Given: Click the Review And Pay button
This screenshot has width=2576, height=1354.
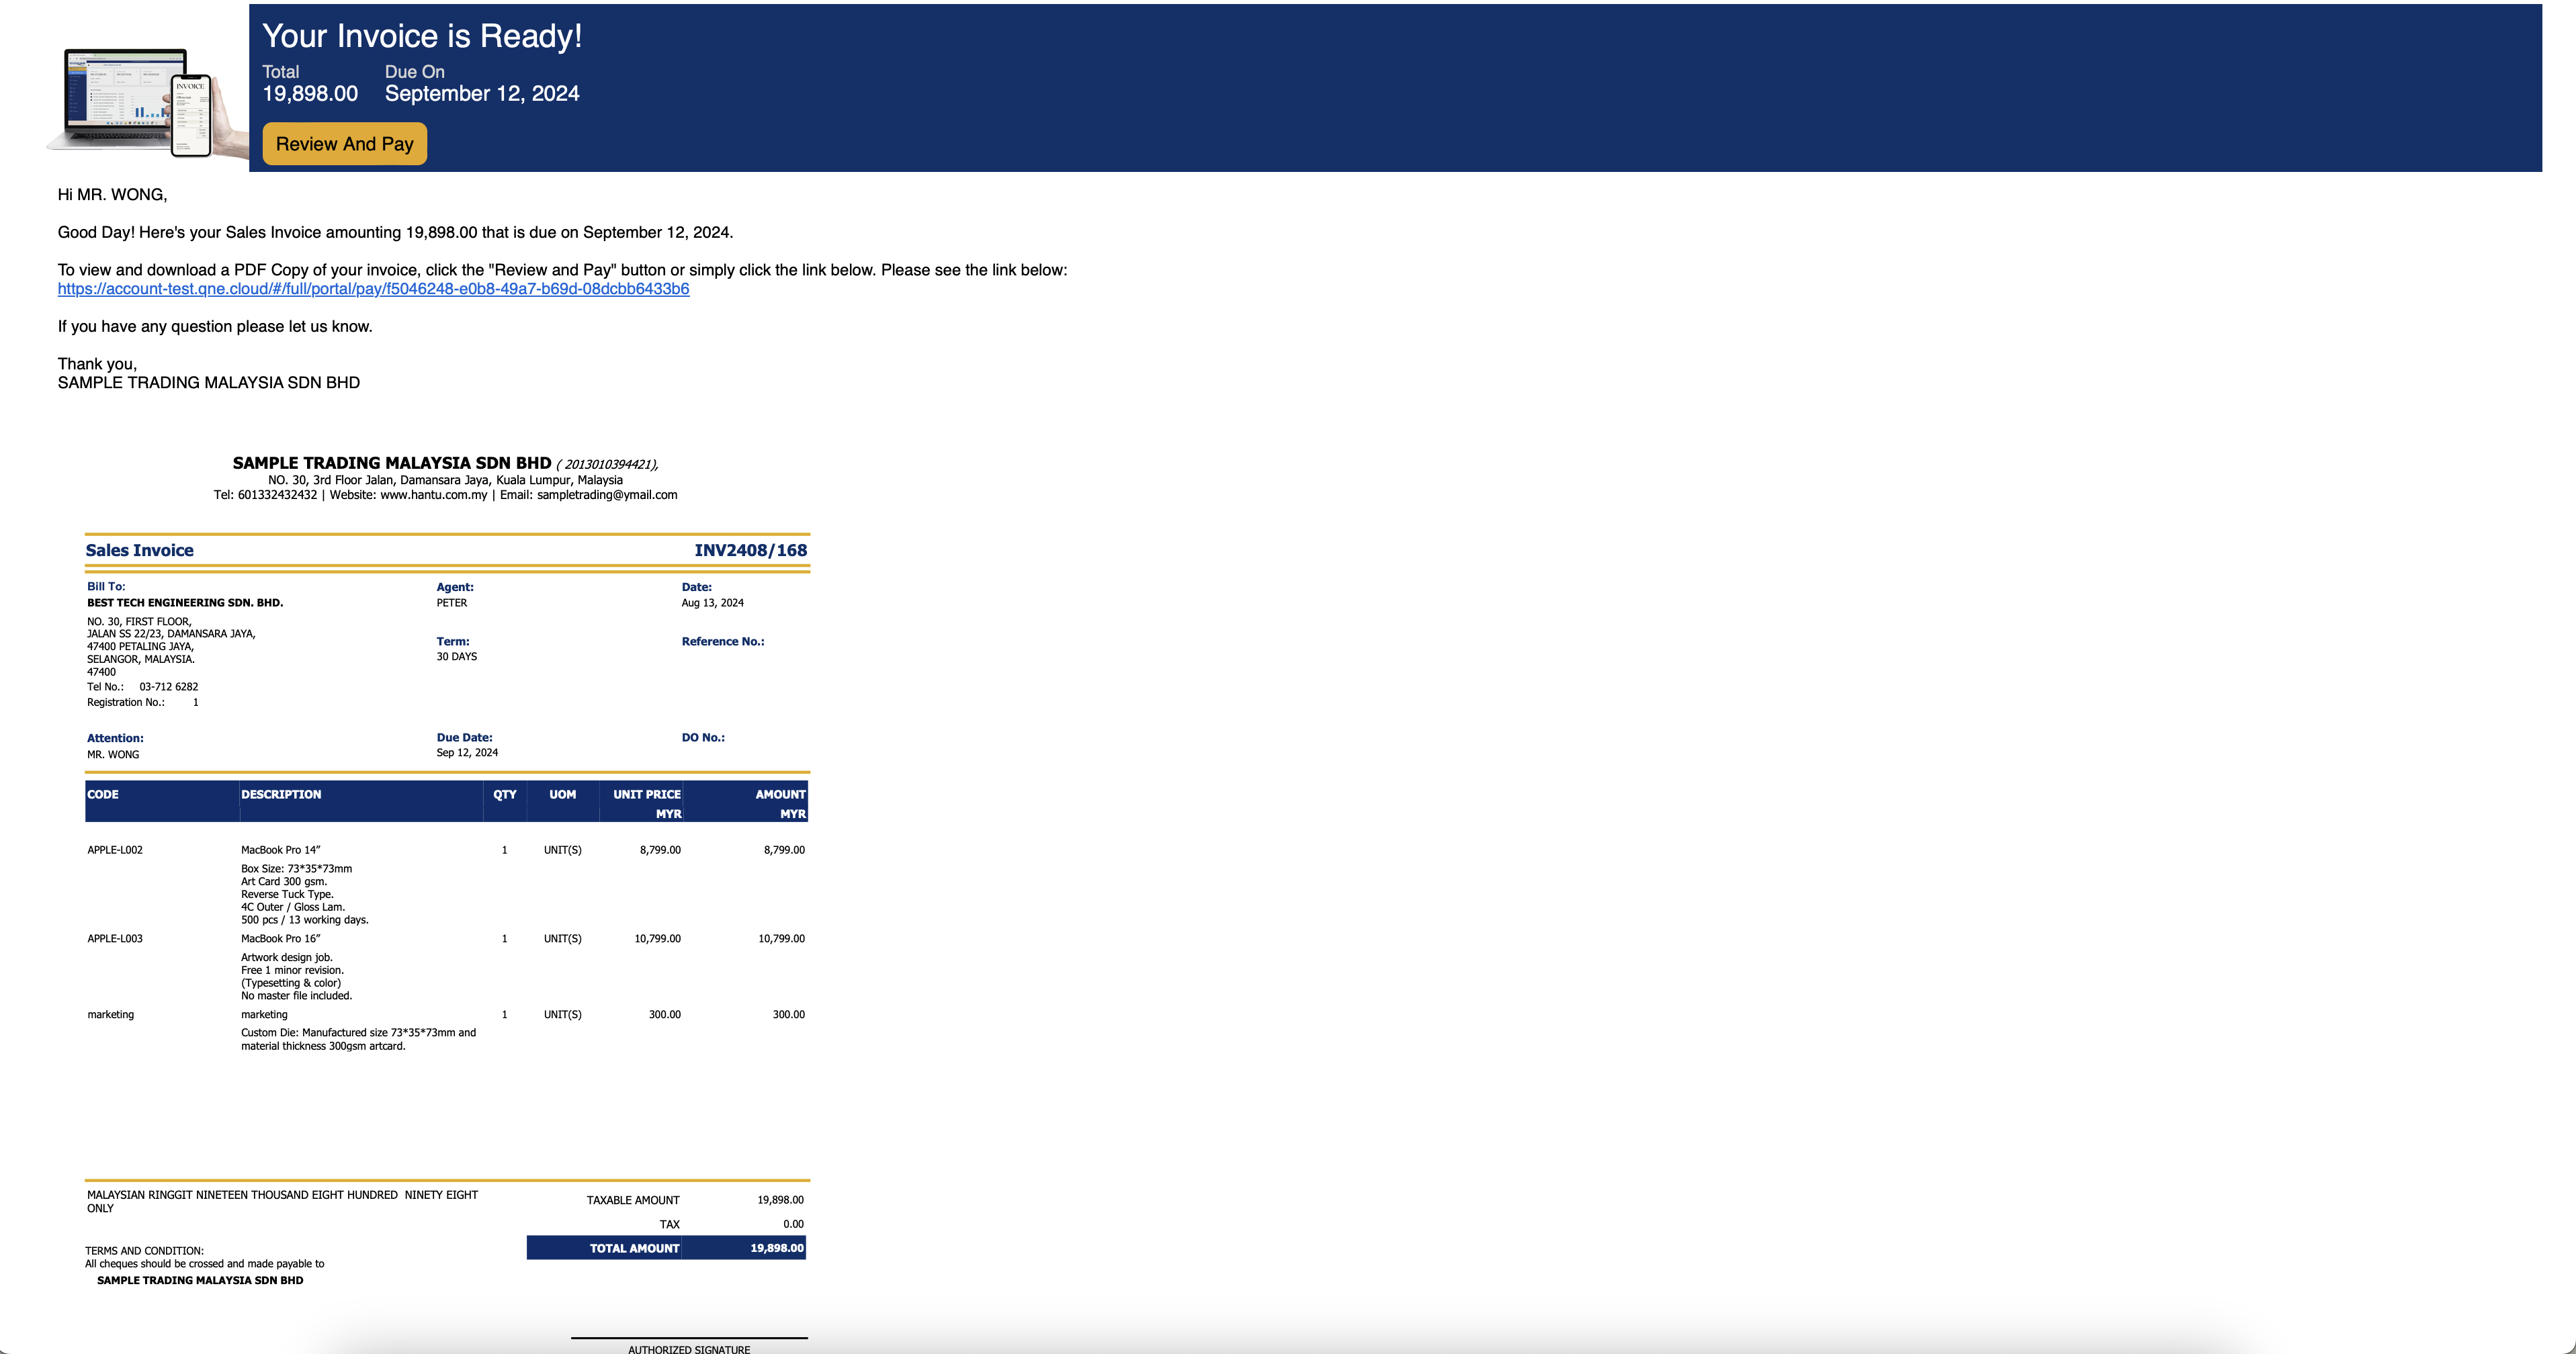Looking at the screenshot, I should [344, 144].
